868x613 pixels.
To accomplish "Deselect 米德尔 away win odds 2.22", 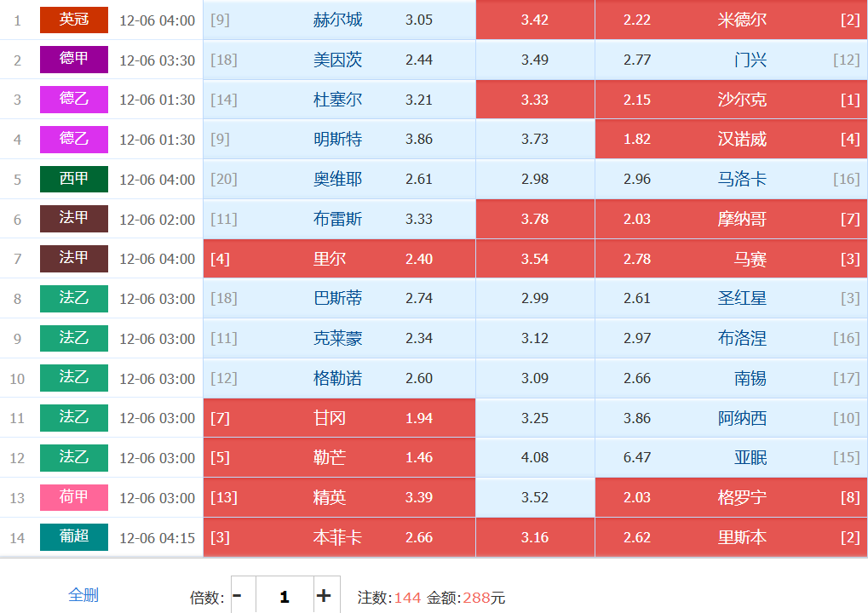I will coord(731,20).
